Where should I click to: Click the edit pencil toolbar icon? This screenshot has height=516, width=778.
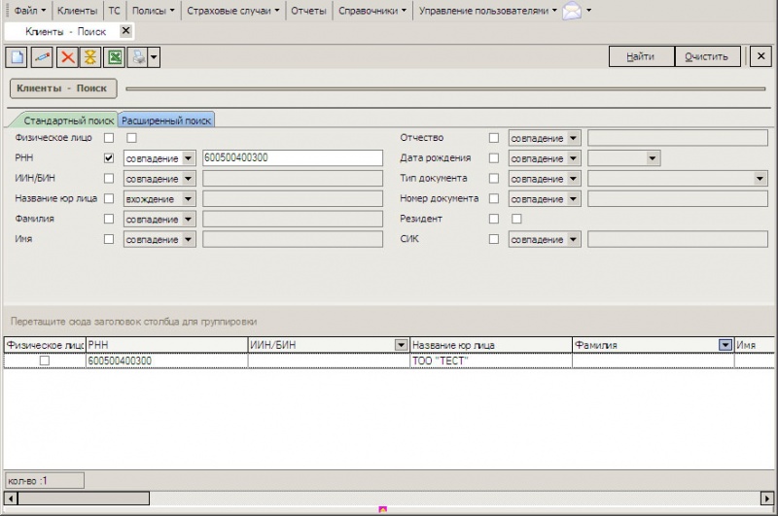tap(42, 56)
